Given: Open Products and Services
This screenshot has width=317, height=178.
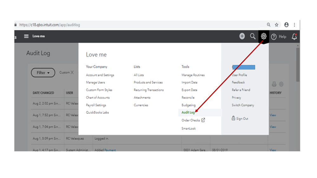Looking at the screenshot, I should (148, 83).
